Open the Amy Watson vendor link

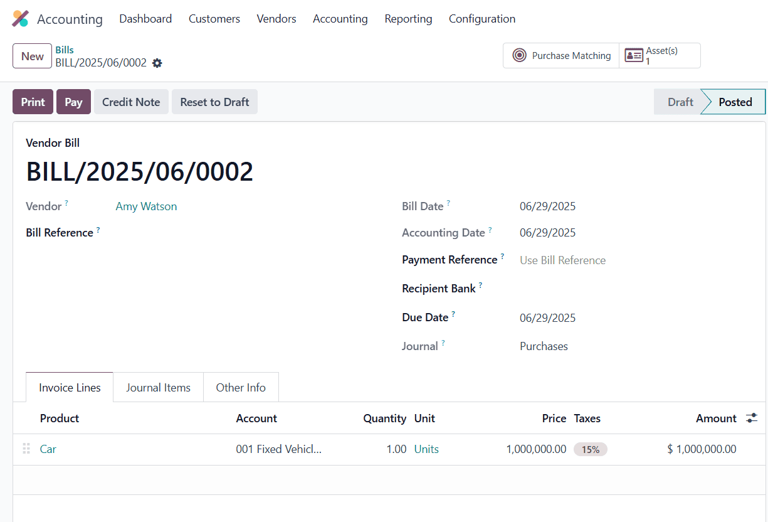[x=146, y=206]
